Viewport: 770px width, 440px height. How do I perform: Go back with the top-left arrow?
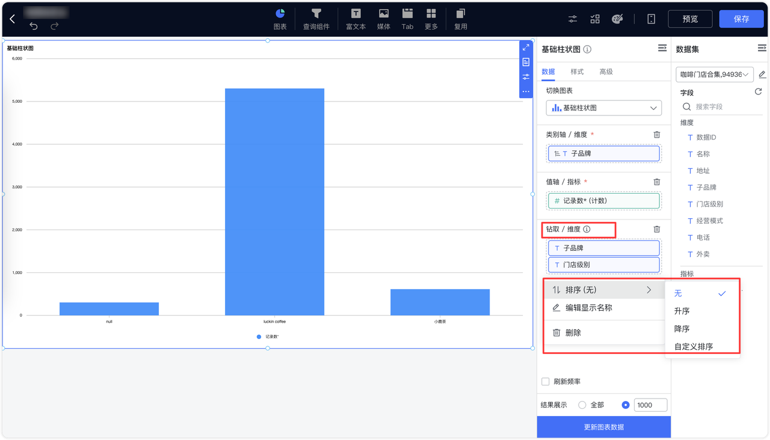(13, 19)
